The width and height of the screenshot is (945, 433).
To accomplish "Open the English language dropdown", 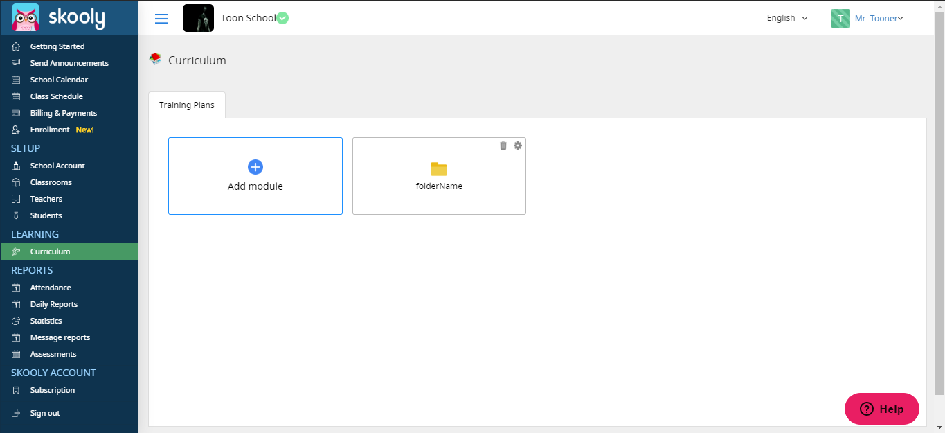I will [787, 18].
